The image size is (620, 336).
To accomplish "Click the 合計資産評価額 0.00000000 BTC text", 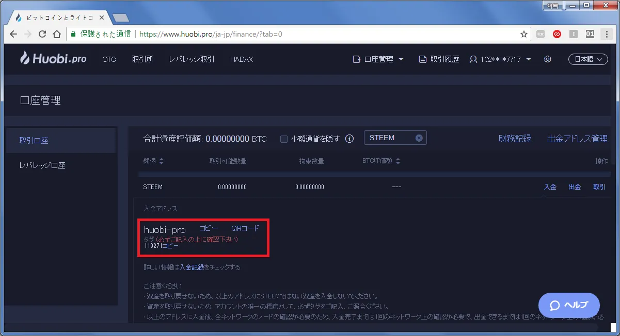I will coord(205,139).
